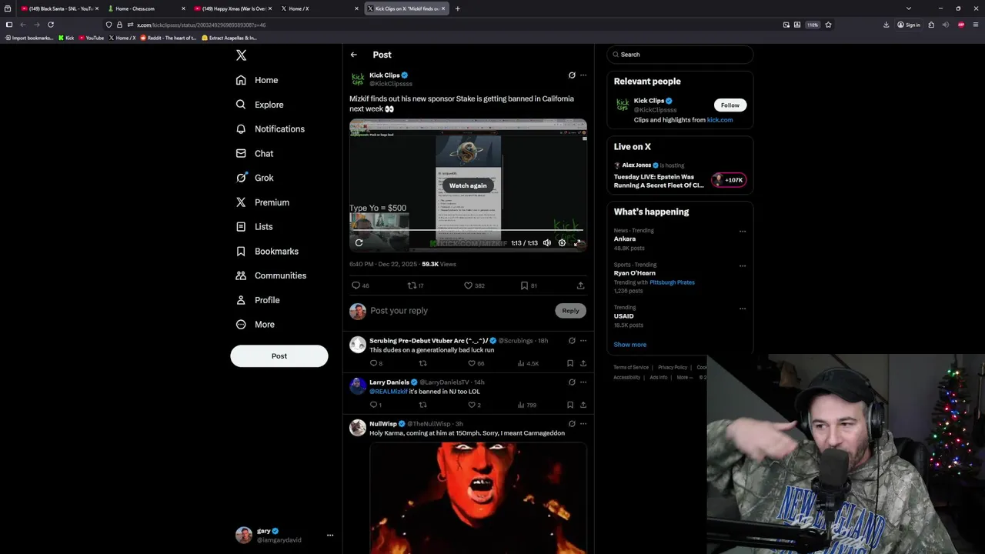Like the Scrubings reply with 66 likes
The height and width of the screenshot is (554, 985).
(x=476, y=363)
